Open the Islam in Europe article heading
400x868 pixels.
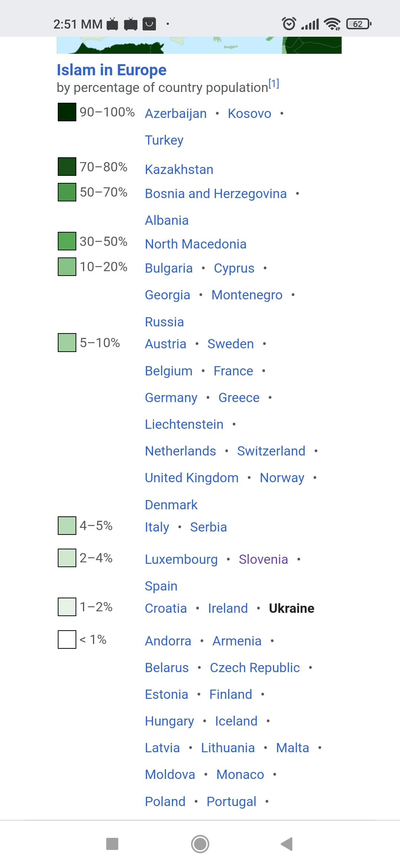111,70
